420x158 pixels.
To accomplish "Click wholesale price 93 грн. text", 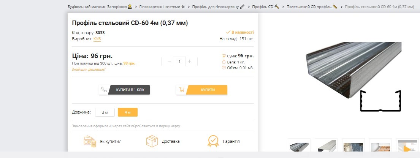I will pos(129,63).
